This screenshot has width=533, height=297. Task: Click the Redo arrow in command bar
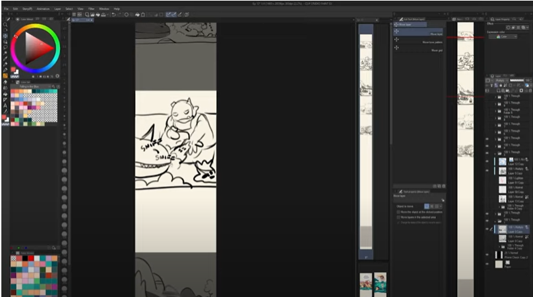[x=119, y=14]
